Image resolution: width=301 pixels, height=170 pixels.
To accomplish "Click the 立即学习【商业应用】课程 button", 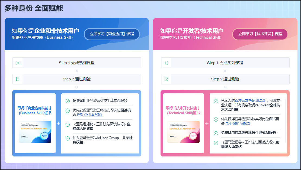I will coord(112,34).
